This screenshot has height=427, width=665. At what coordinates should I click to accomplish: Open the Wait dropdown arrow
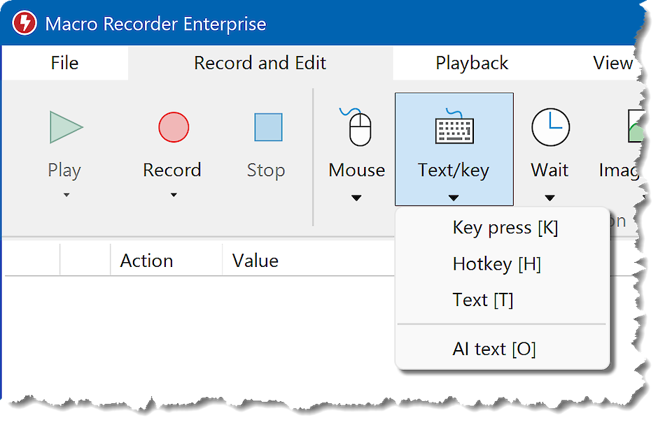click(549, 198)
